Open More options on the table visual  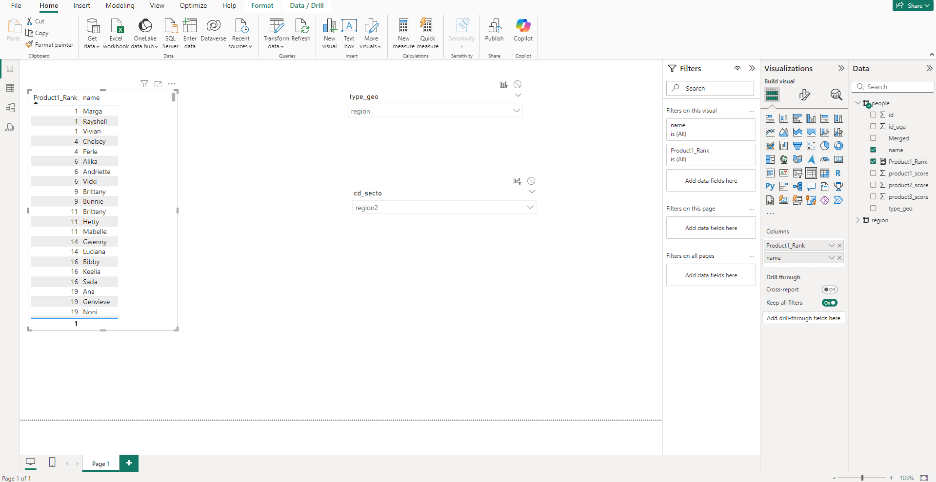tap(172, 84)
